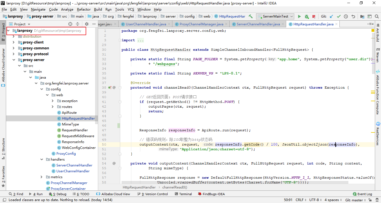Expand the proxy-protocol module
The width and height of the screenshot is (381, 203).
click(14, 54)
